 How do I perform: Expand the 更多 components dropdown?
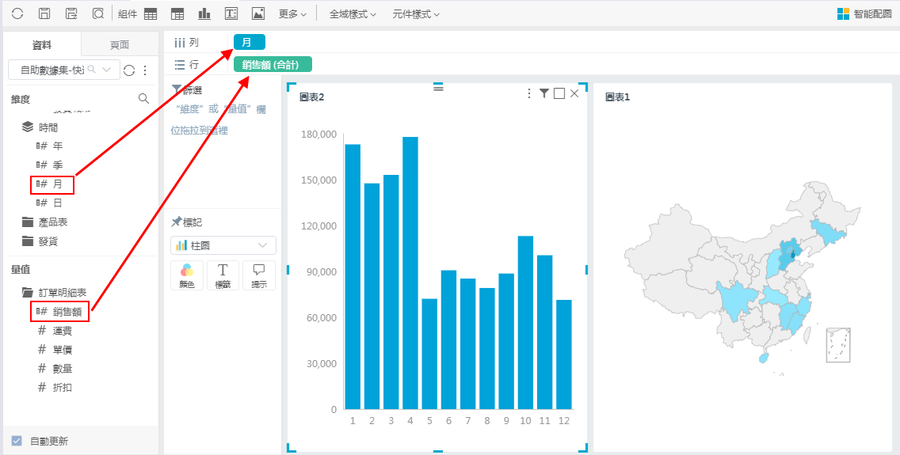pos(293,14)
